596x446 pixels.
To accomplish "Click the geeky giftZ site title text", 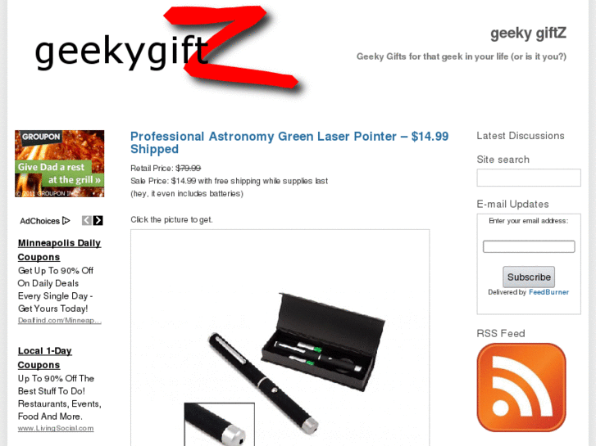I will pos(528,34).
